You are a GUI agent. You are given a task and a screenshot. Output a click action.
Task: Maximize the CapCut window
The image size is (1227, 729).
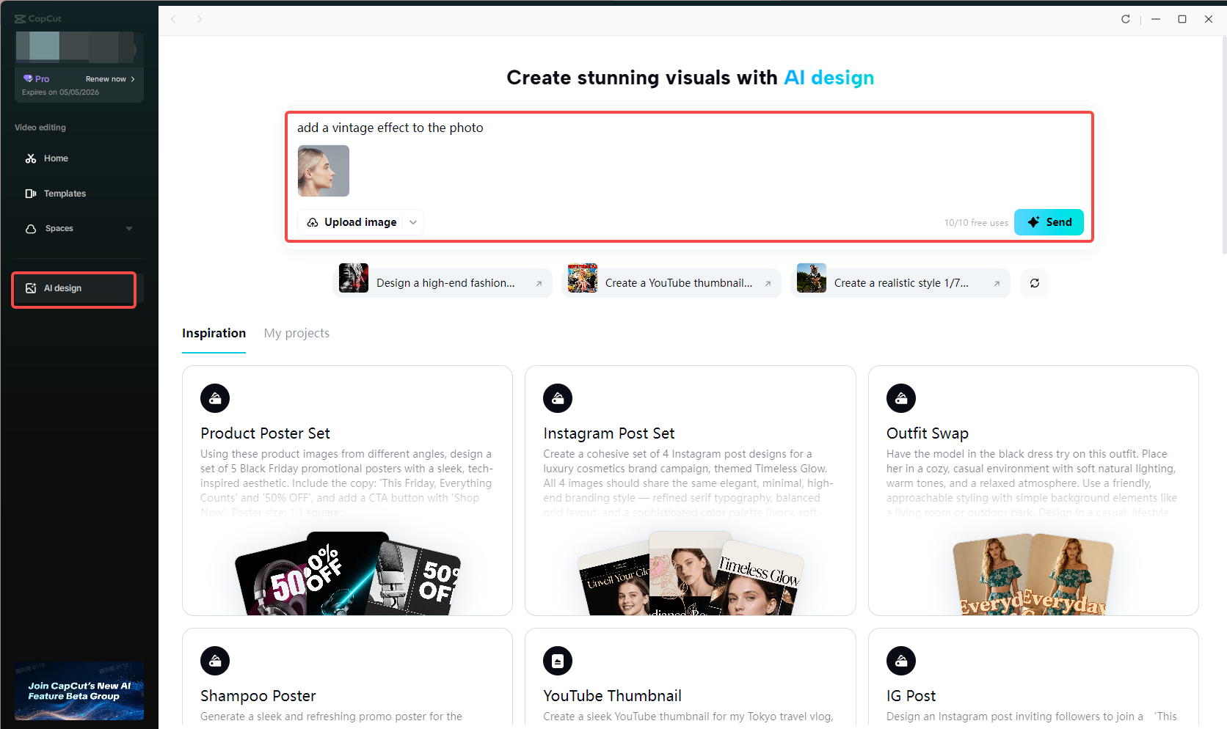pos(1182,19)
